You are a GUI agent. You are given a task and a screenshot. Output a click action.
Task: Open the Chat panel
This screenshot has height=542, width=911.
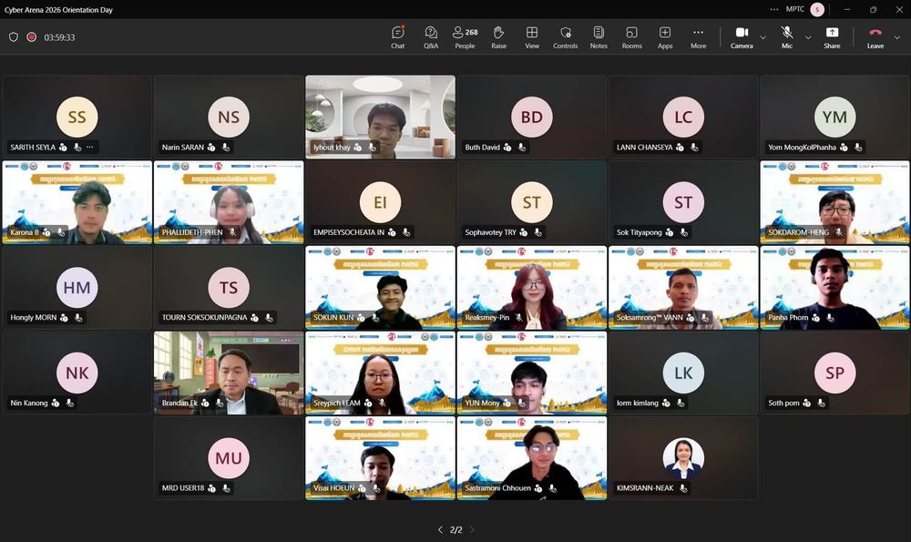pyautogui.click(x=397, y=37)
